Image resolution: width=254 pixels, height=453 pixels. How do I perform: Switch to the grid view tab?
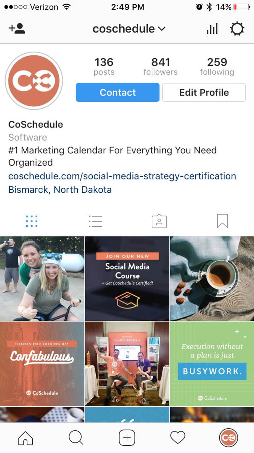coord(32,221)
